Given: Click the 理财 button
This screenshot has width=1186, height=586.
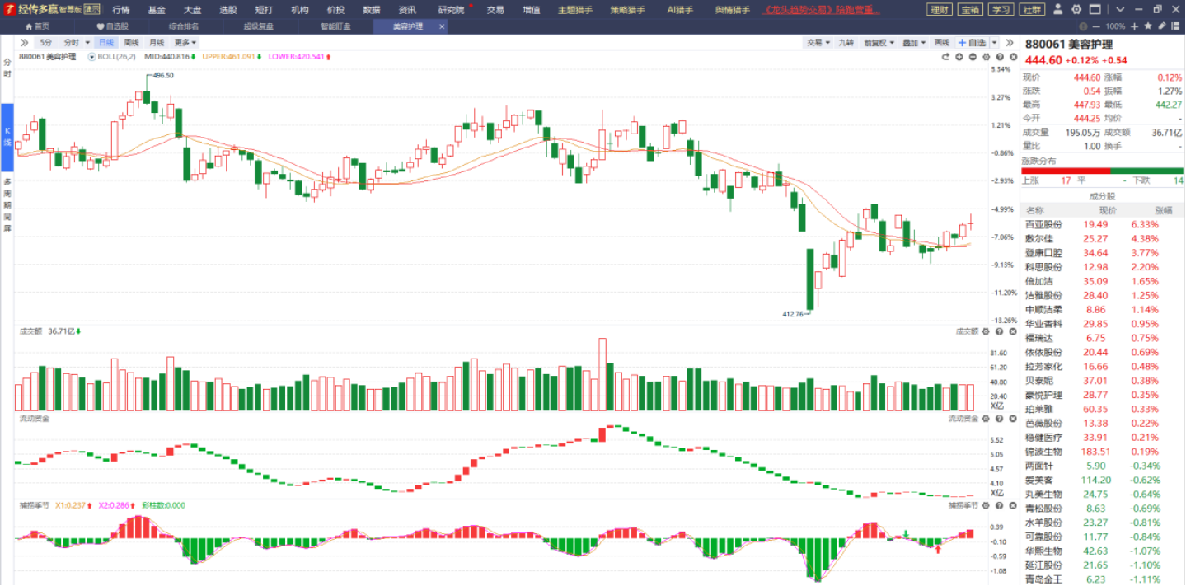Looking at the screenshot, I should [x=939, y=10].
